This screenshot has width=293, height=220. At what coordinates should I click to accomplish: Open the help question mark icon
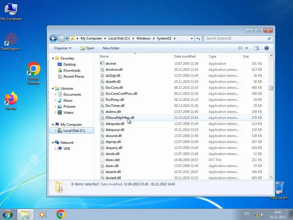point(266,48)
